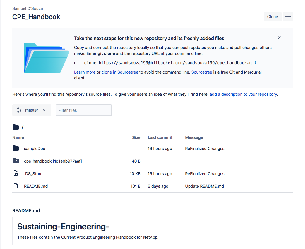
Task: Dismiss the next steps banner
Action: click(x=279, y=38)
